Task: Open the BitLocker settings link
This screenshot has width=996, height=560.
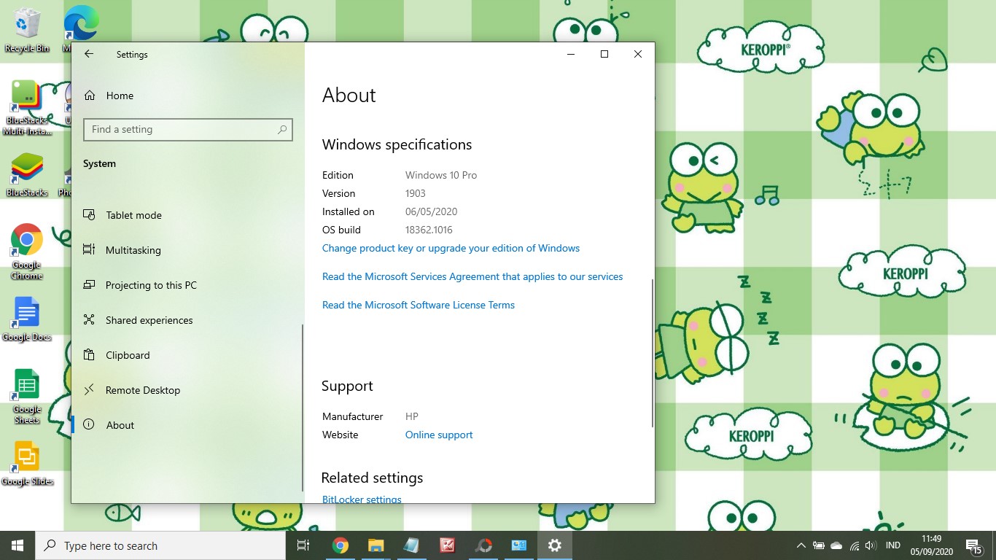Action: (362, 499)
